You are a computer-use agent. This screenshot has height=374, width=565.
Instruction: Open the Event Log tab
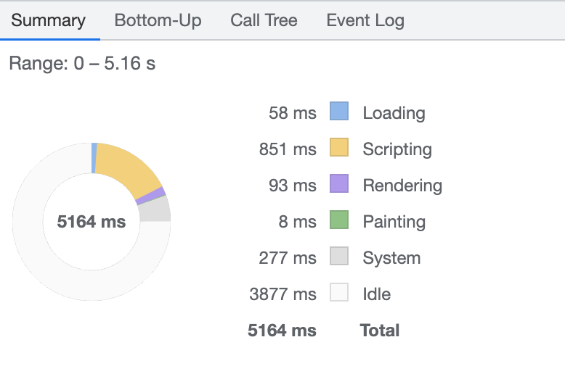point(365,20)
